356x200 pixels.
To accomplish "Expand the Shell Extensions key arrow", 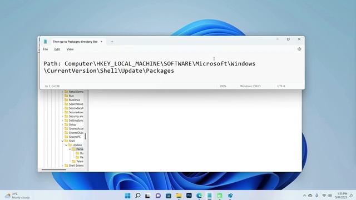I will pos(62,166).
